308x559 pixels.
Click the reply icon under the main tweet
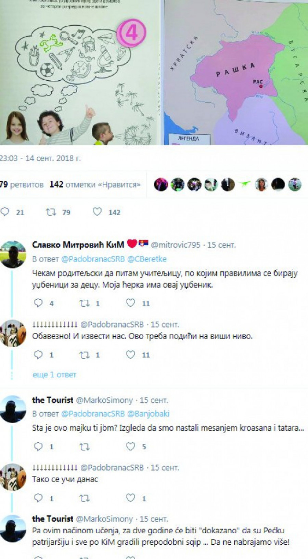click(x=5, y=212)
